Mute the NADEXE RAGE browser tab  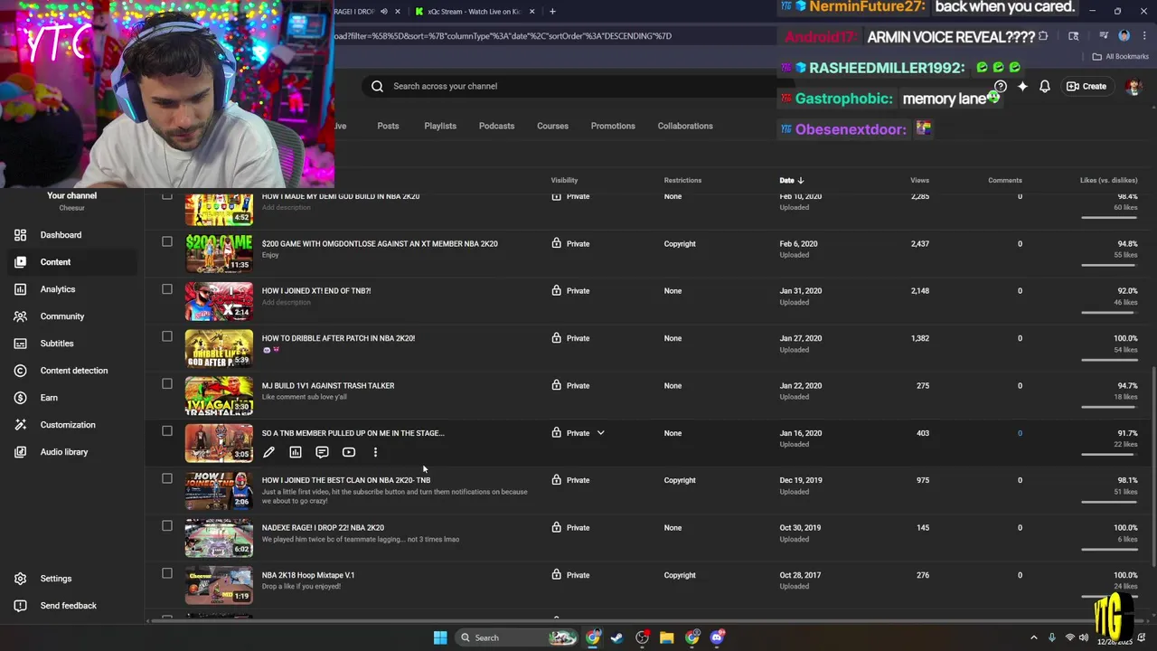tap(384, 11)
